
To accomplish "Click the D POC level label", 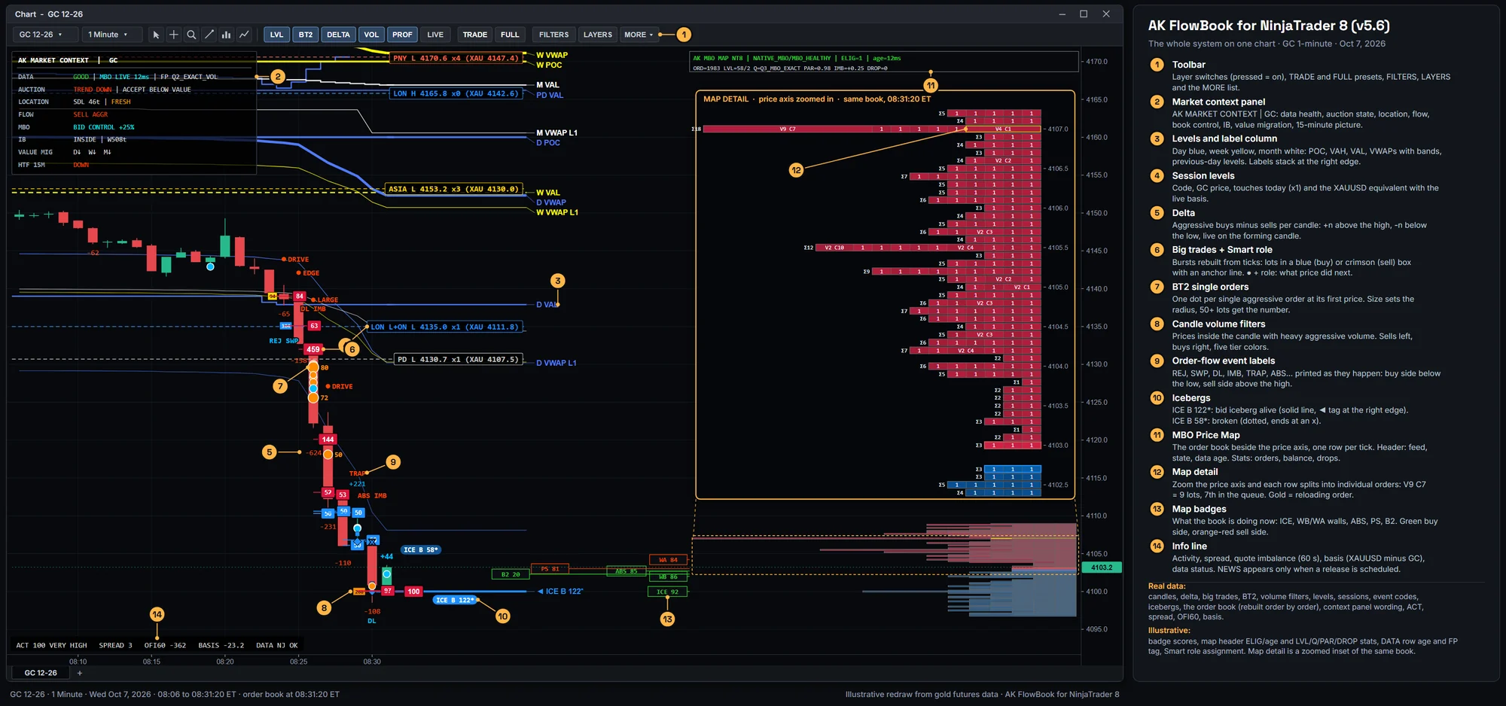I will 548,143.
